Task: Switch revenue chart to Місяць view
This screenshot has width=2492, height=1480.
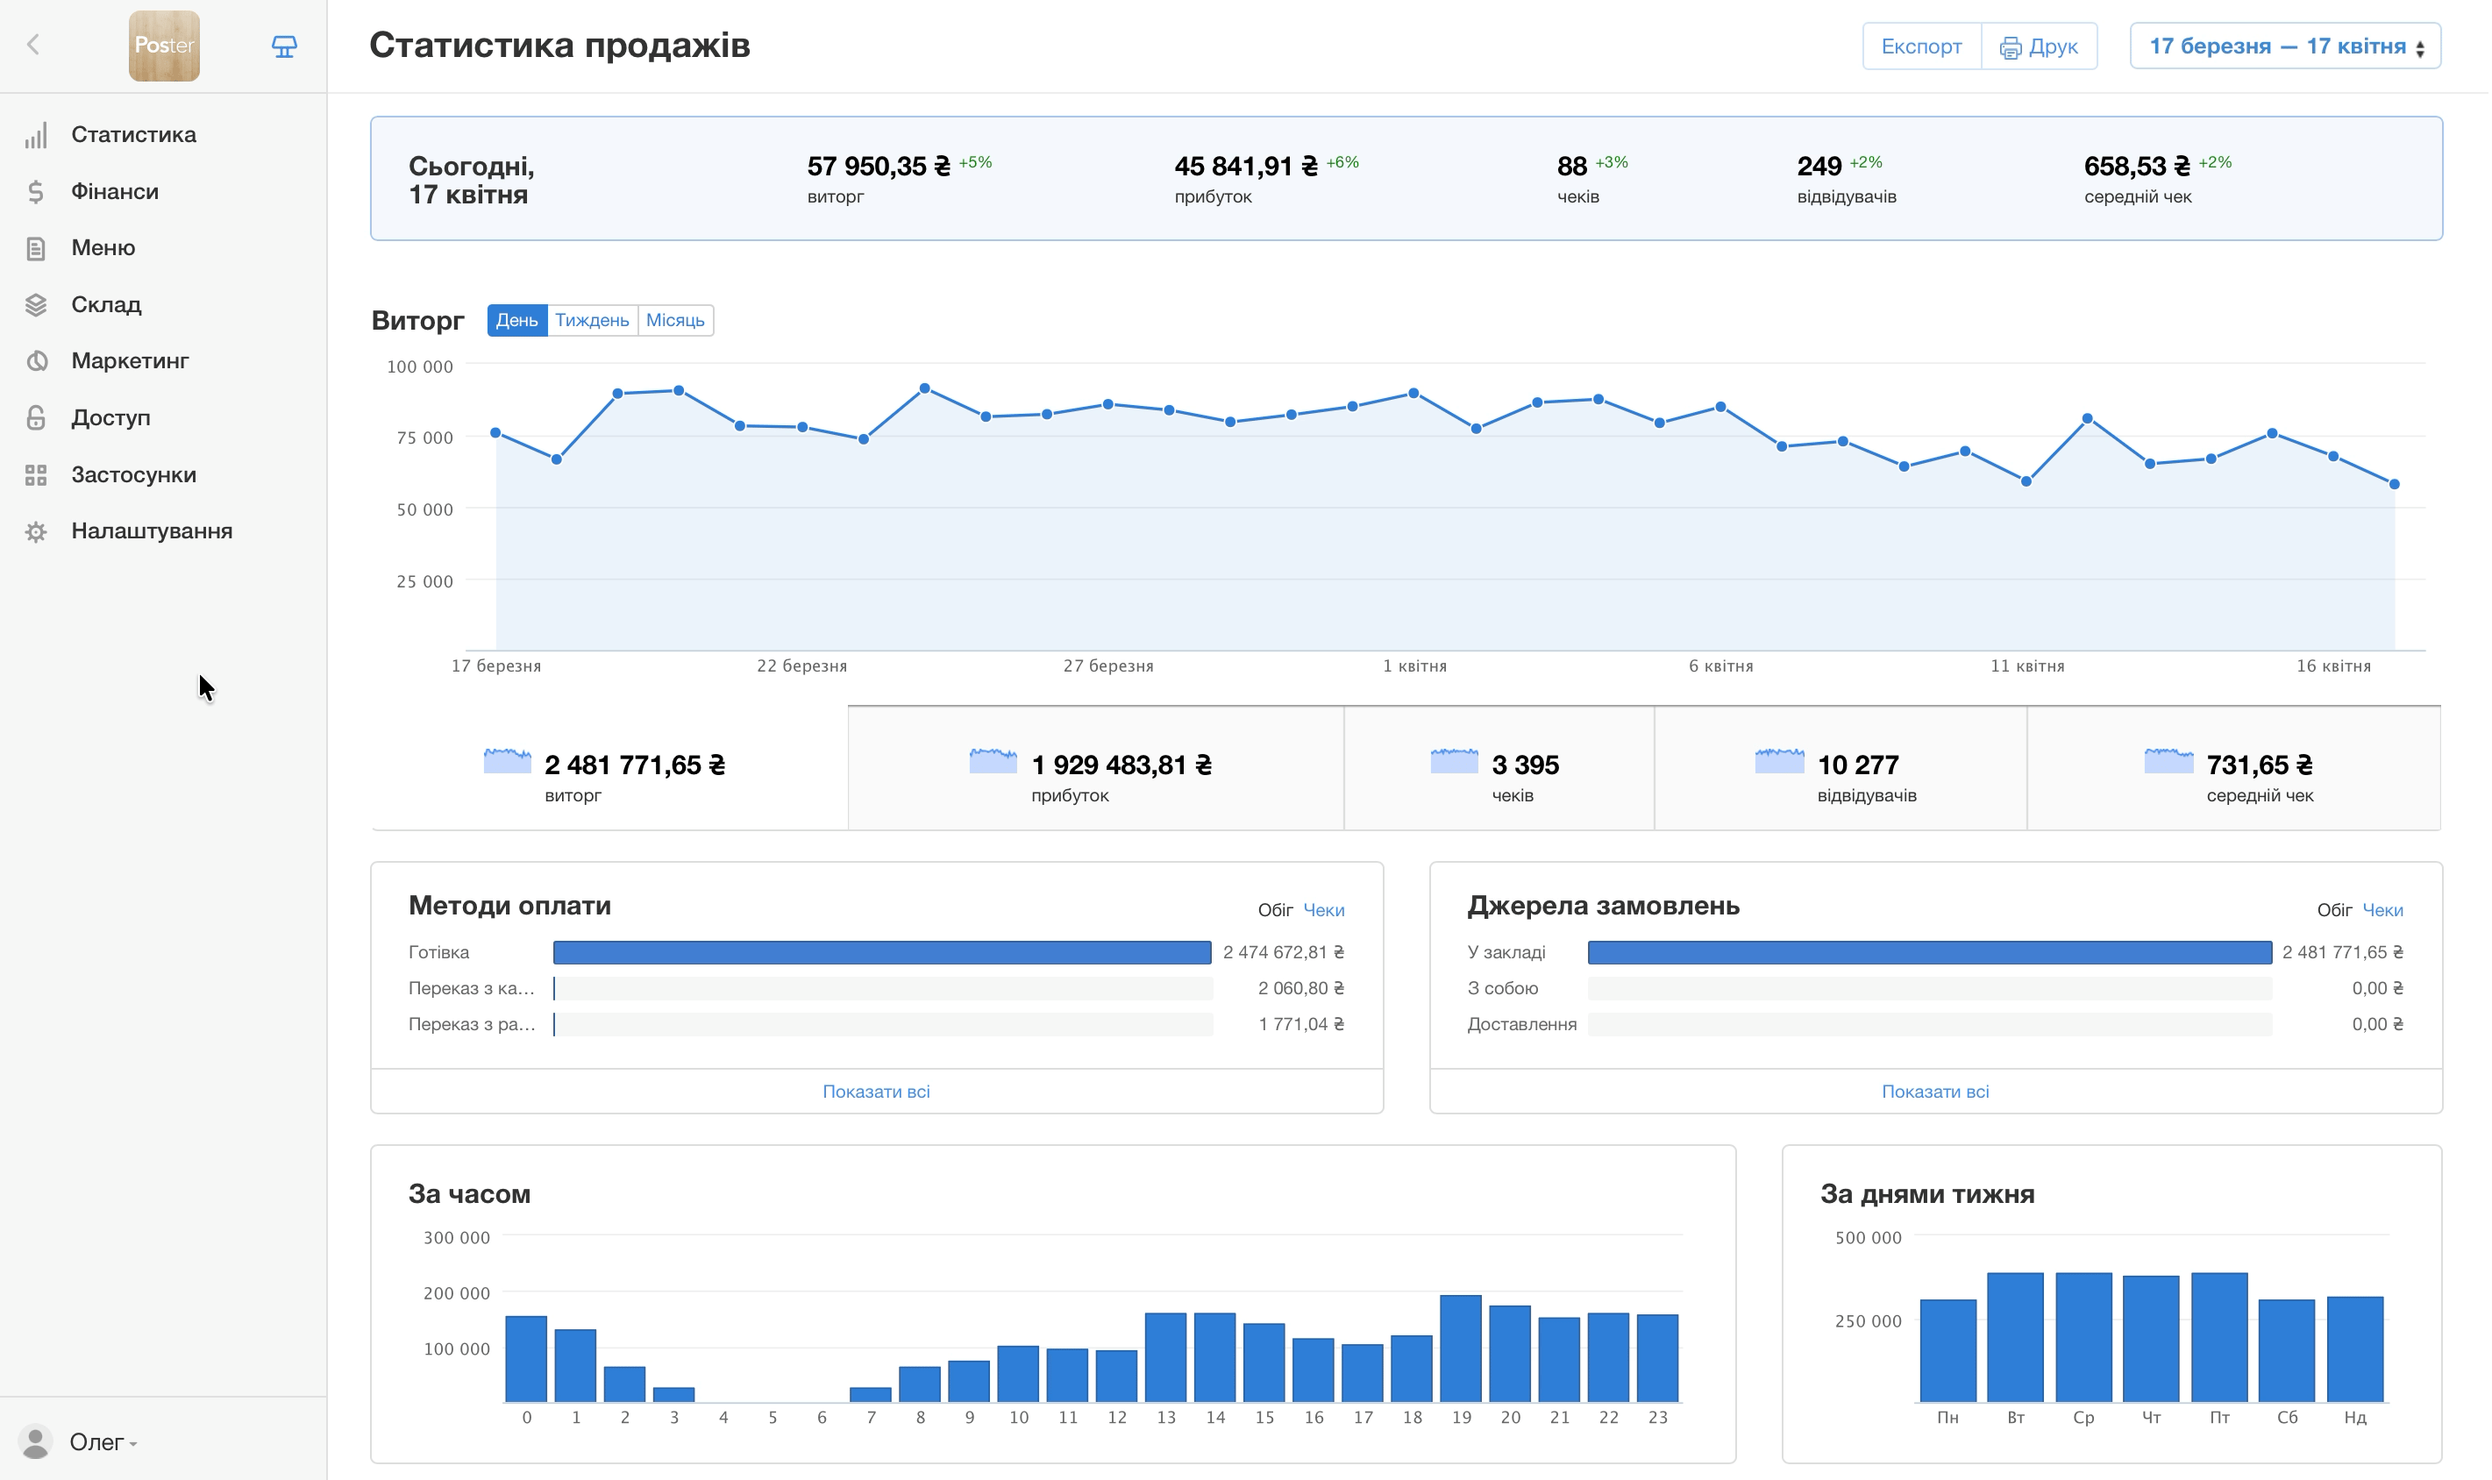Action: tap(675, 320)
